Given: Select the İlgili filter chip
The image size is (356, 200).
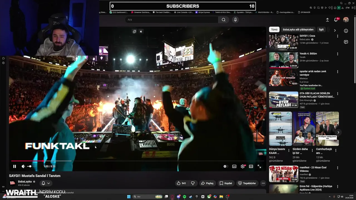Looking at the screenshot, I should pyautogui.click(x=321, y=29).
